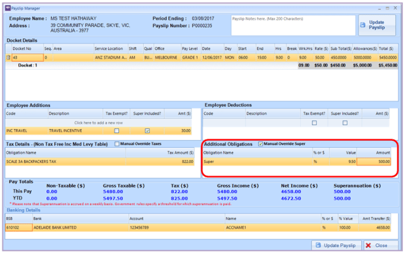The image size is (405, 255).
Task: Click the Update Payslip button at bottom
Action: (x=336, y=245)
